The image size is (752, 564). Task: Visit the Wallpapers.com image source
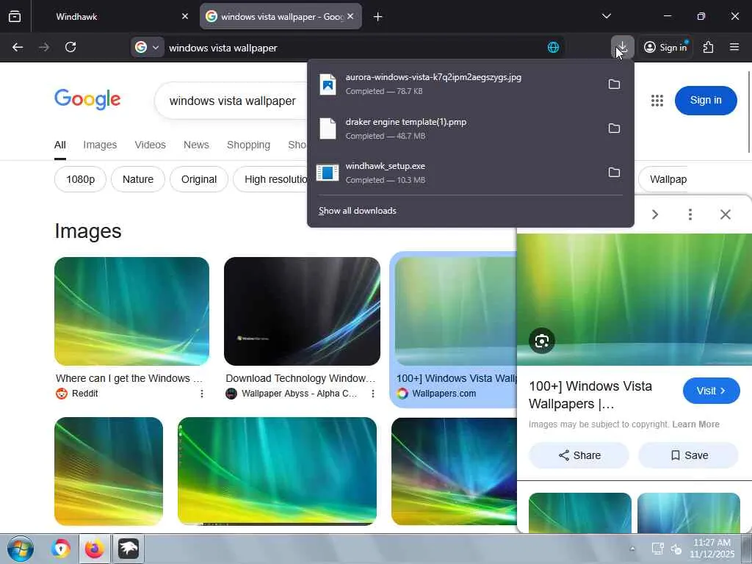[x=711, y=391]
